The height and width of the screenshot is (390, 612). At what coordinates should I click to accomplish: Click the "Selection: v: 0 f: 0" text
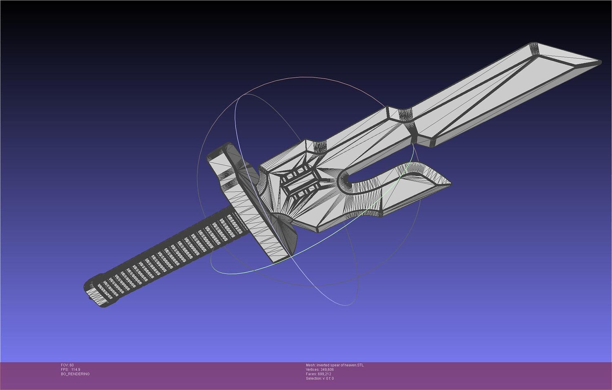click(x=320, y=379)
